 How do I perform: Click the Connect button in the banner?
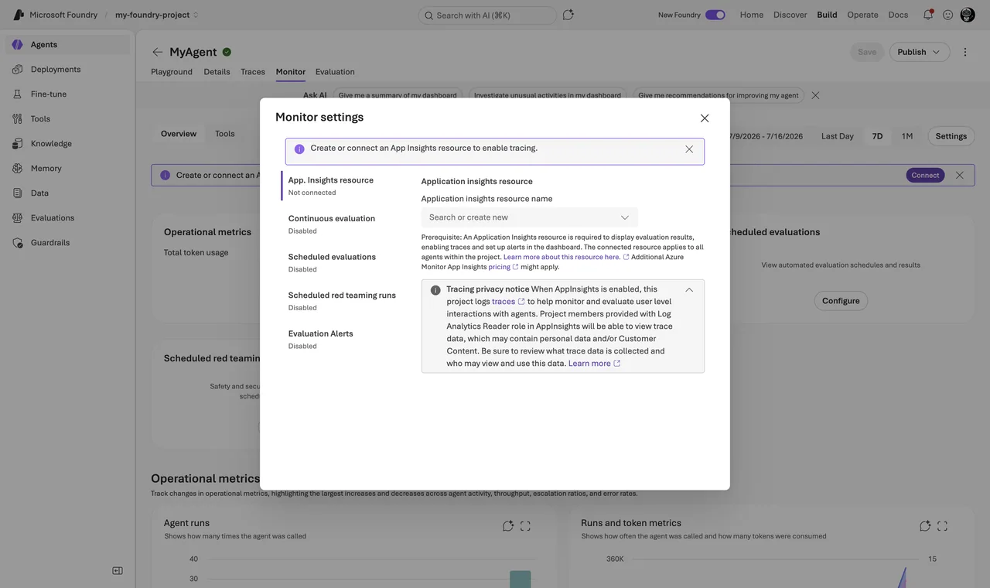[x=925, y=176]
